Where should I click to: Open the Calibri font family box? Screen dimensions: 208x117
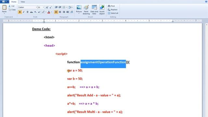click(x=28, y=7)
